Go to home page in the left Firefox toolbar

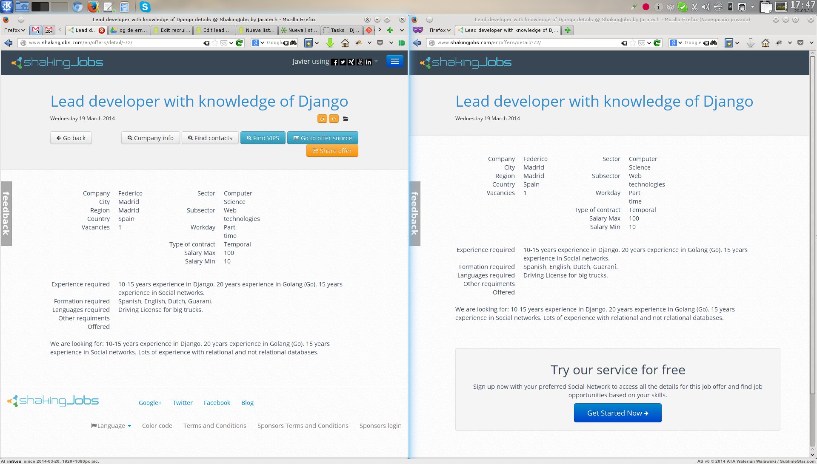click(345, 43)
